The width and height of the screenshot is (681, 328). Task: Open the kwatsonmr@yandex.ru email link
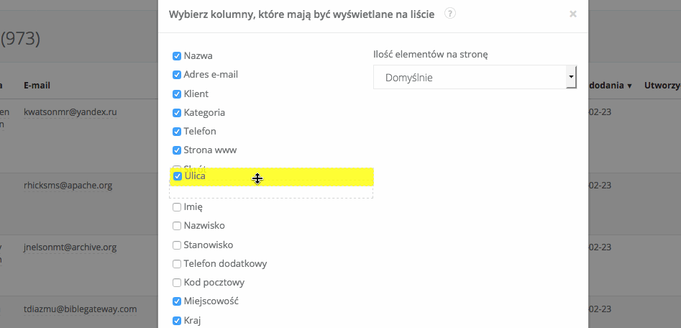70,112
